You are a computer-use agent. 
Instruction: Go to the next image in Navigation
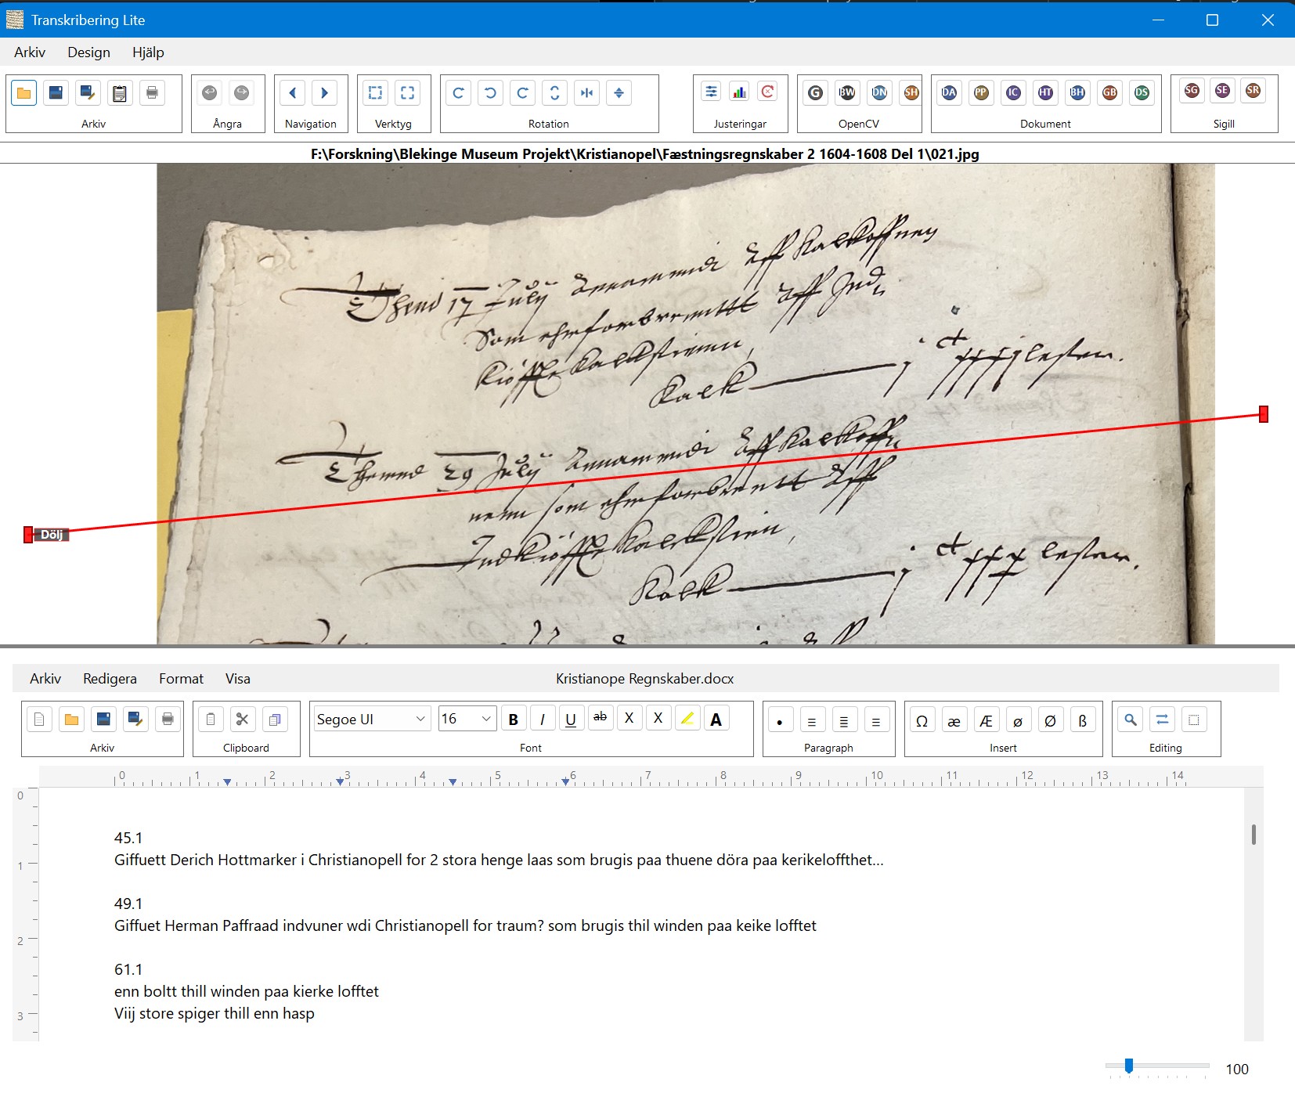[x=325, y=93]
